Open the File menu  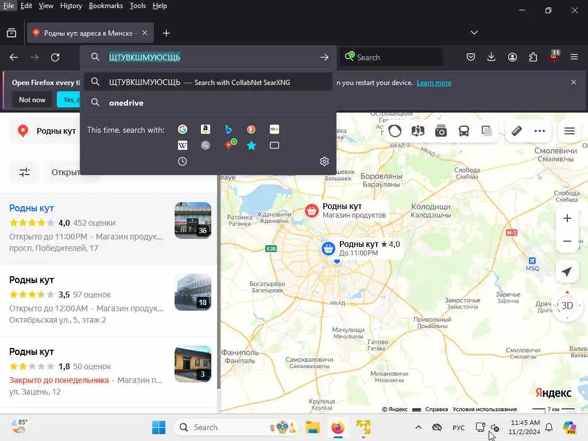click(x=8, y=6)
